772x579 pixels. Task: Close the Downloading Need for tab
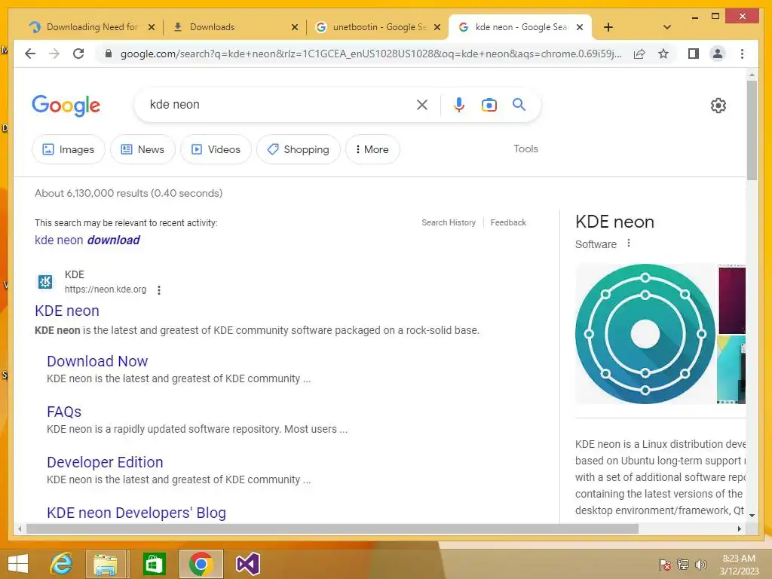(152, 27)
